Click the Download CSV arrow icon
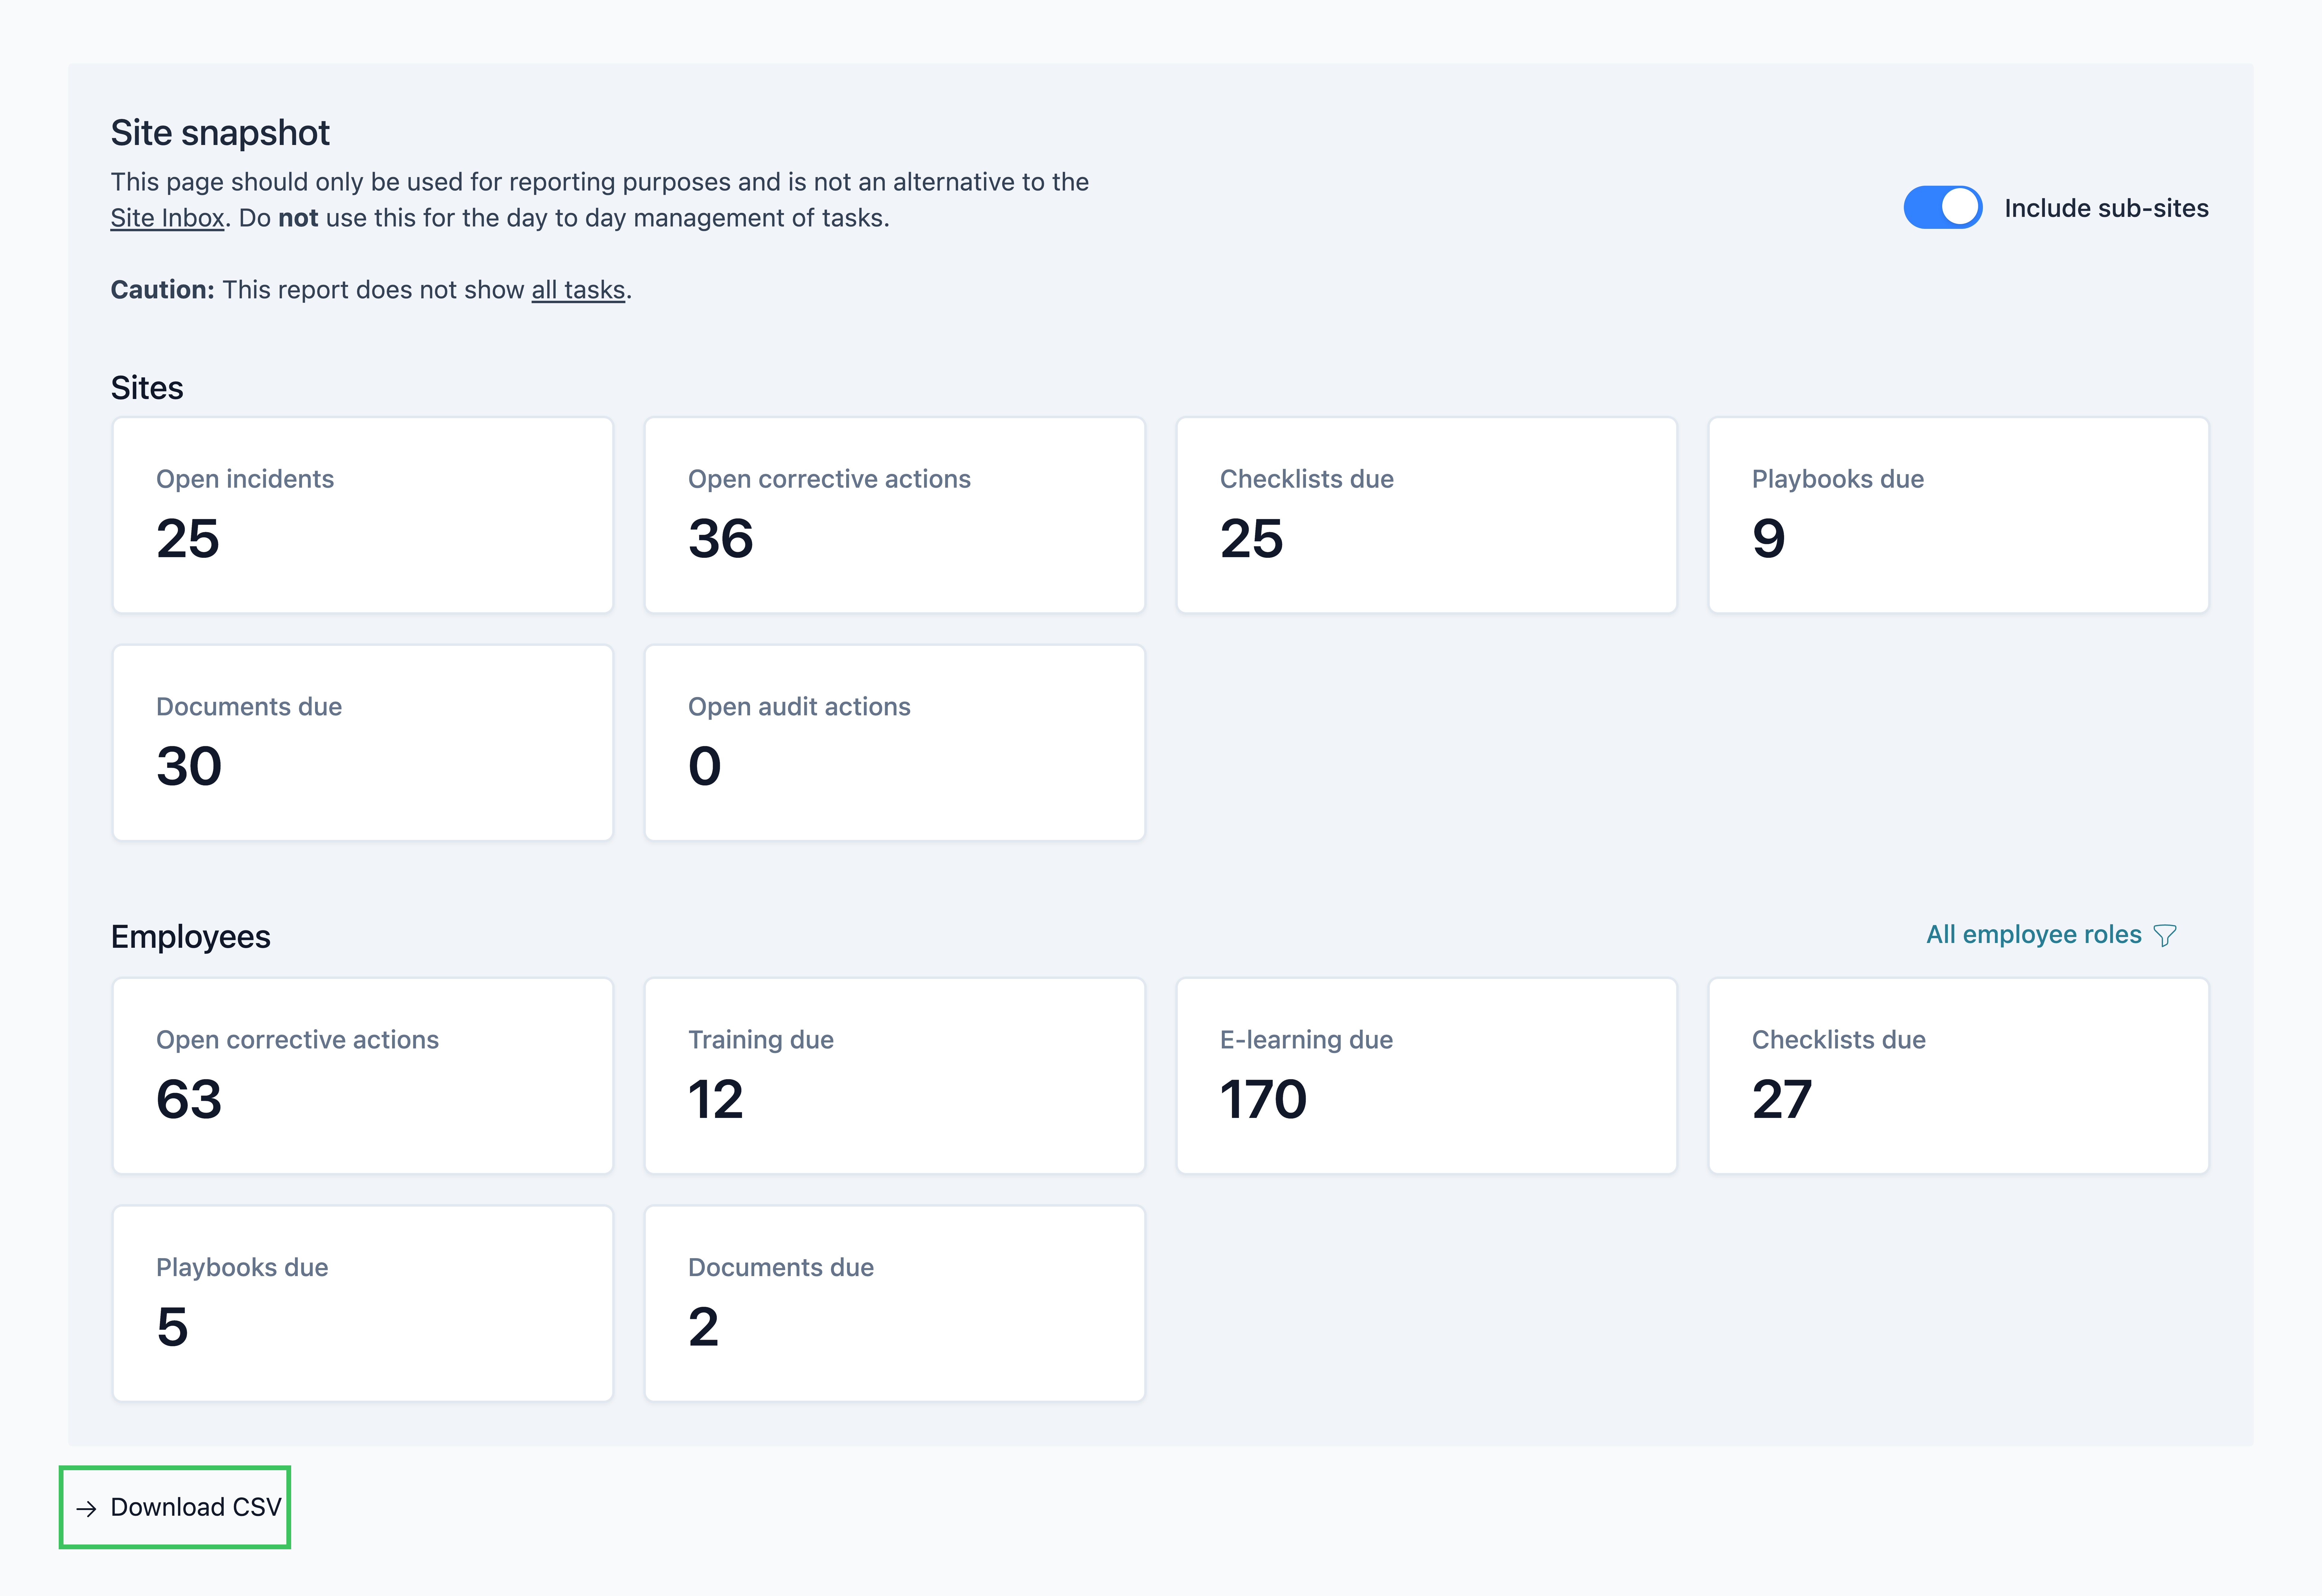Image resolution: width=2322 pixels, height=1596 pixels. [87, 1508]
